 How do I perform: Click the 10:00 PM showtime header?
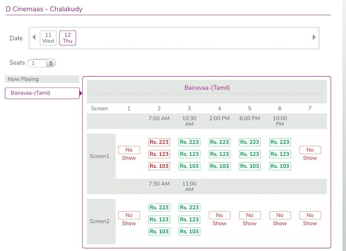(280, 121)
